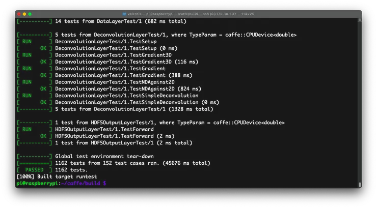
Task: Click "[100%] Built target runtest" line
Action: [x=57, y=176]
